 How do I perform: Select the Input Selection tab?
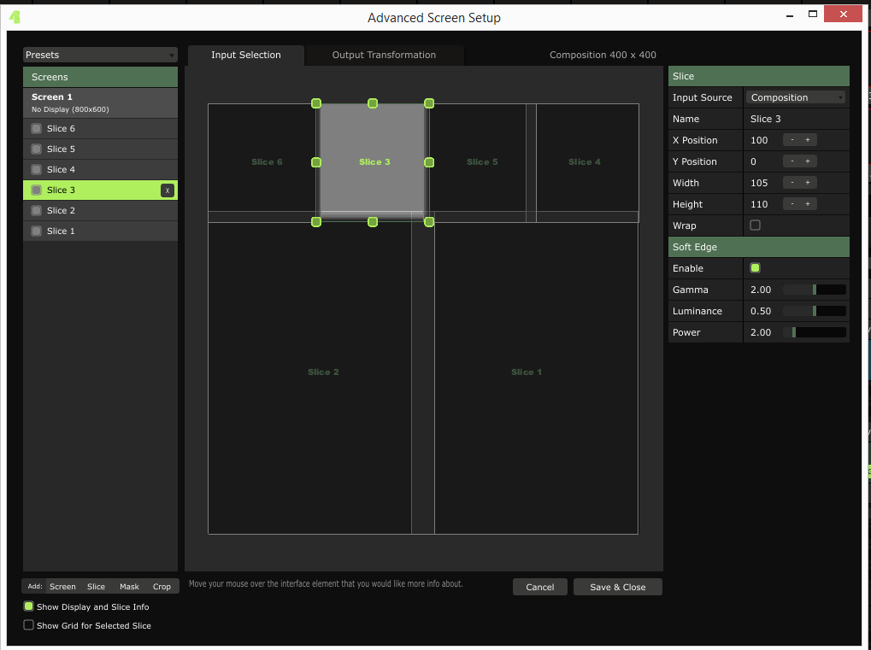pos(245,56)
